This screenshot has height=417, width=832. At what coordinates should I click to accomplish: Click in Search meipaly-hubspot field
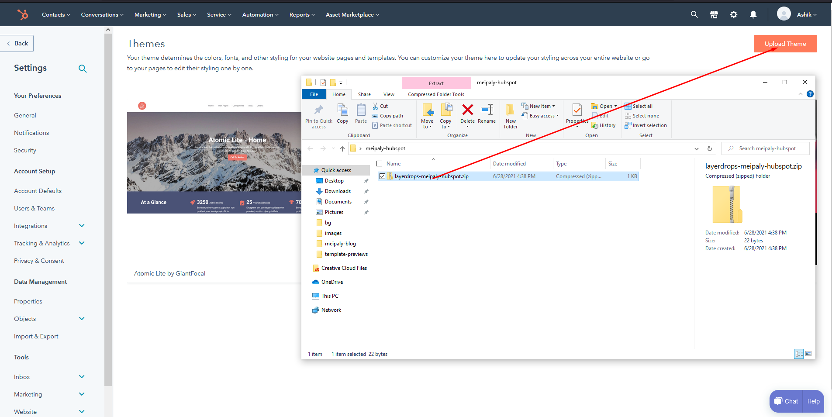[766, 148]
